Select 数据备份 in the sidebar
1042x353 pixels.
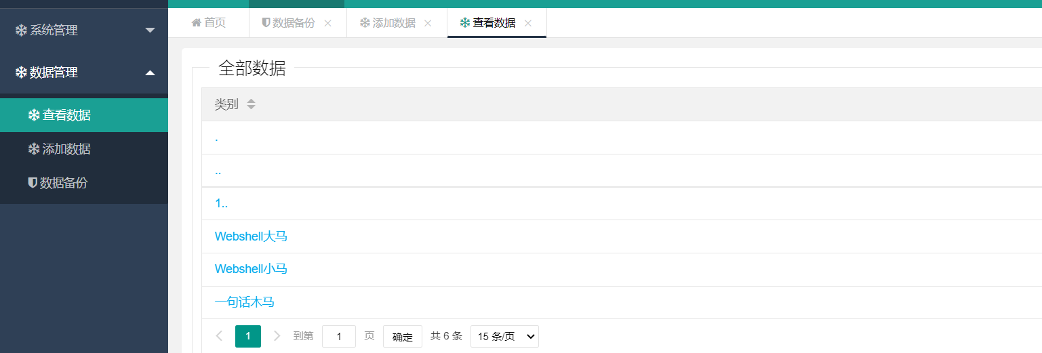64,183
